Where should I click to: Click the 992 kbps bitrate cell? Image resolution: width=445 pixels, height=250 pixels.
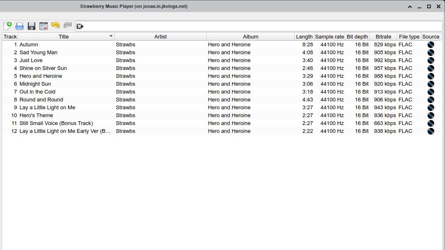pos(385,60)
